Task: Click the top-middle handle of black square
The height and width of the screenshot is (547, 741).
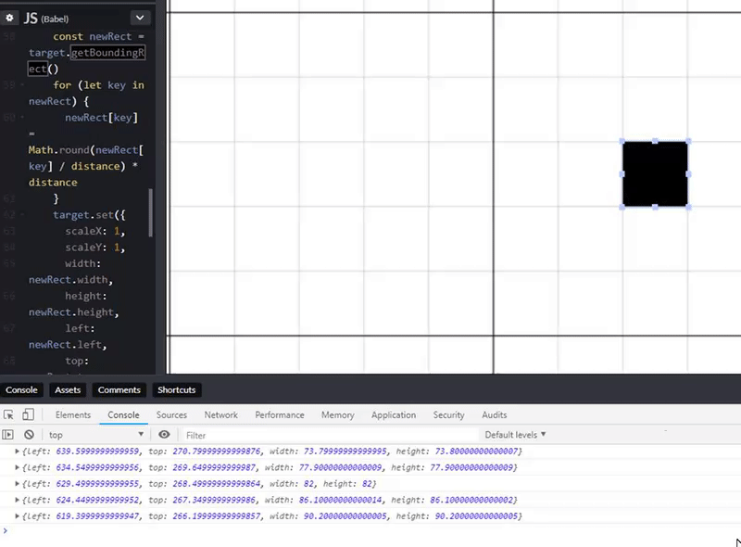Action: [655, 141]
